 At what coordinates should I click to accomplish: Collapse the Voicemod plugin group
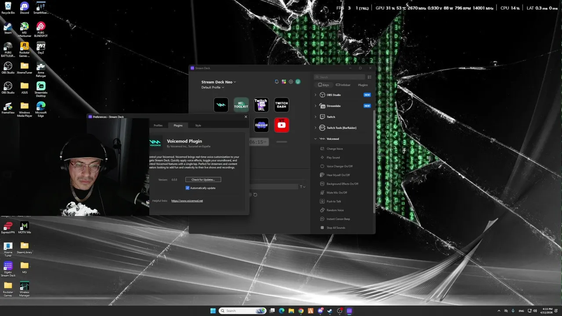click(315, 139)
